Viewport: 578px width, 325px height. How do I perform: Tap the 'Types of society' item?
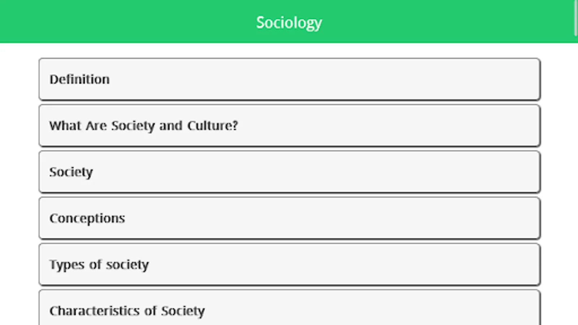[x=289, y=264]
